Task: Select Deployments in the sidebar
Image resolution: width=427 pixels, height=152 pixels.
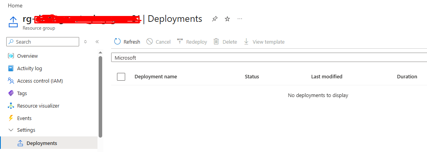Action: click(49, 143)
